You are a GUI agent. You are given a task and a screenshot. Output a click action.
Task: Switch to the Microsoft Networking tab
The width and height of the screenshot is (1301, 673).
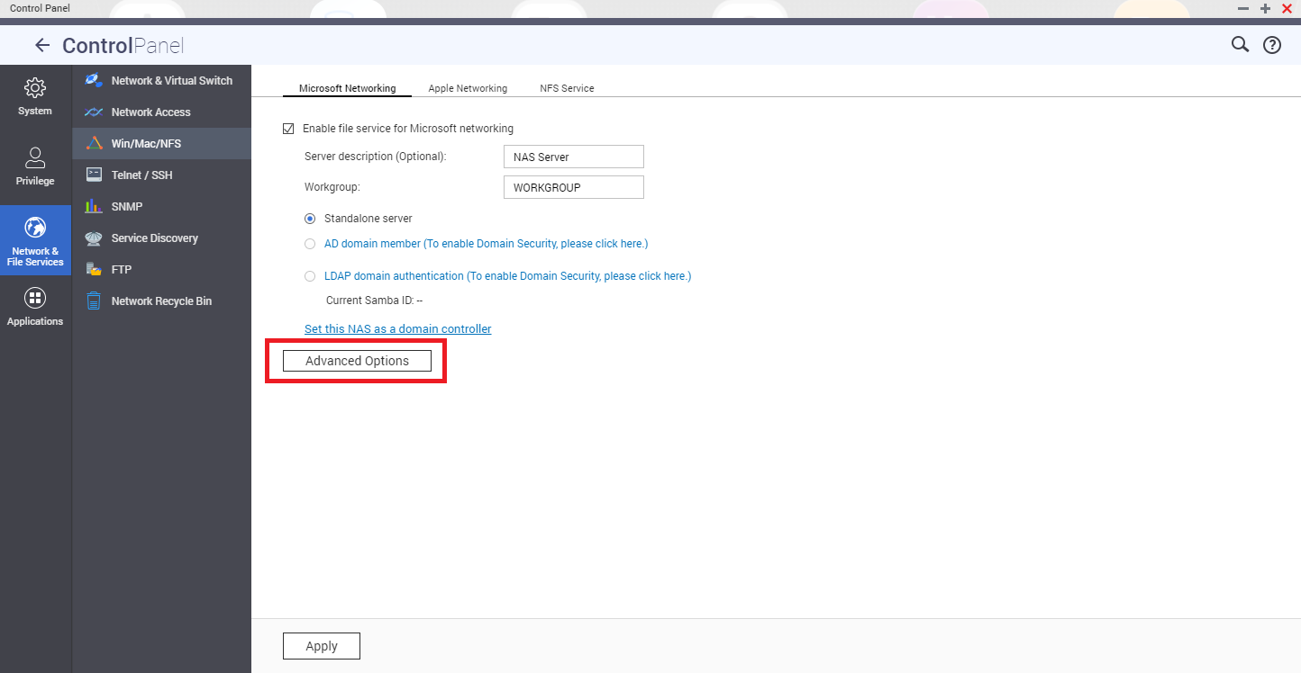[x=347, y=88]
